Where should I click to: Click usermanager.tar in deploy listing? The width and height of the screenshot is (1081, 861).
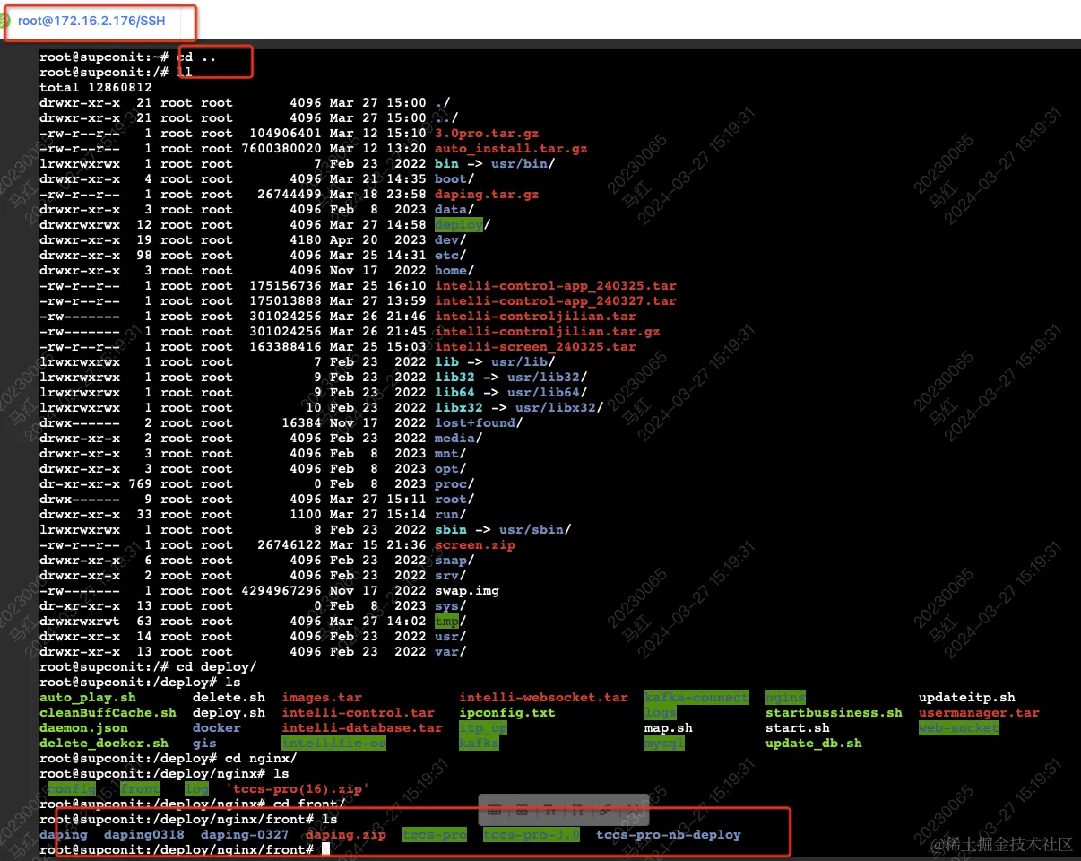click(x=979, y=712)
